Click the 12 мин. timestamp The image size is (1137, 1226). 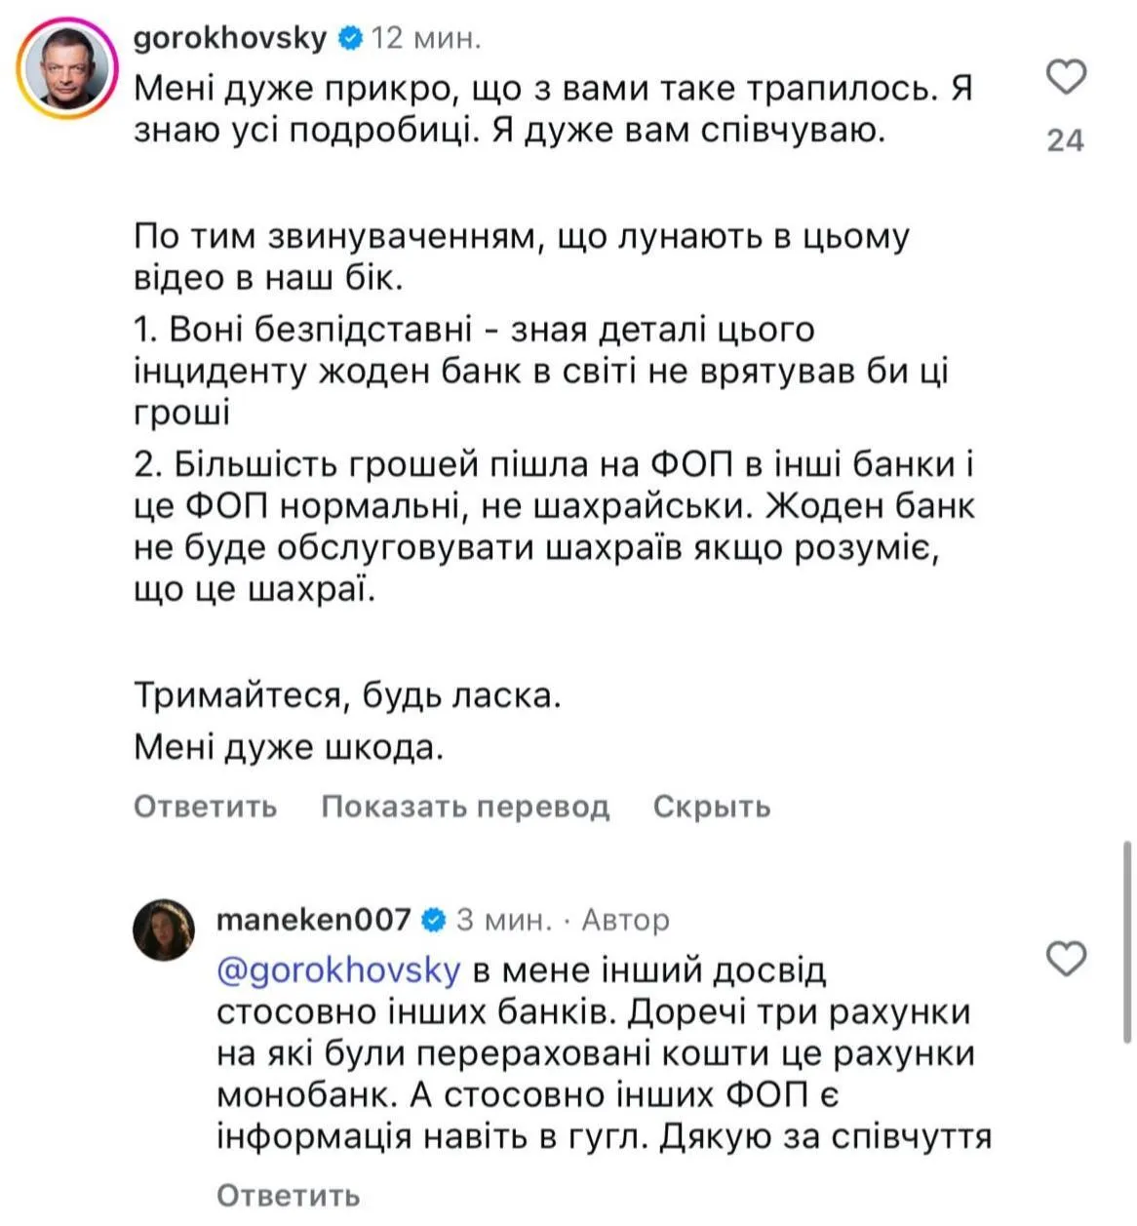point(426,38)
